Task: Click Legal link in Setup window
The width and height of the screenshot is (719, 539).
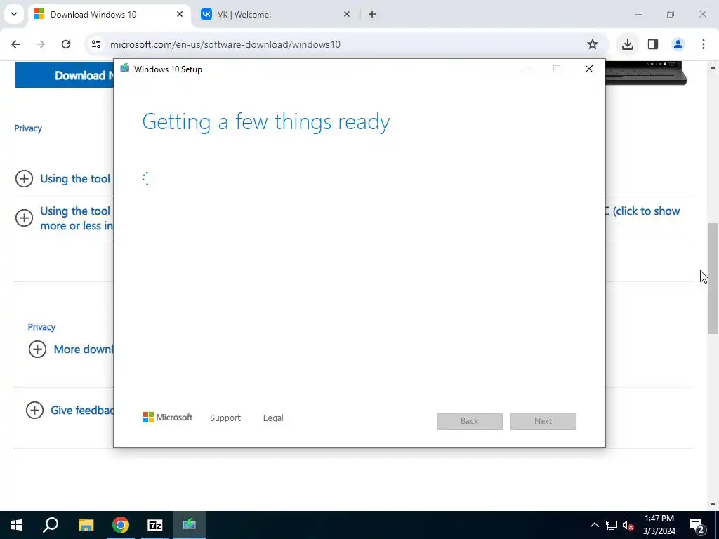Action: (x=273, y=418)
